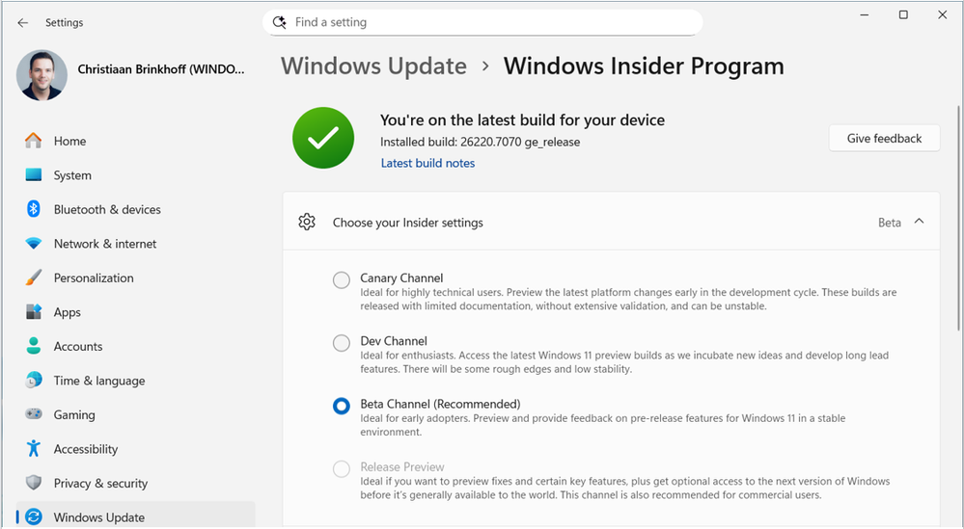Viewport: 964px width, 529px height.
Task: Click the user profile picture
Action: pyautogui.click(x=41, y=75)
